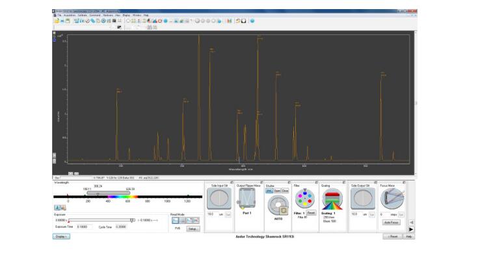Click the Grating prism graphic
Screen dimensions: 478x257
(x=332, y=199)
